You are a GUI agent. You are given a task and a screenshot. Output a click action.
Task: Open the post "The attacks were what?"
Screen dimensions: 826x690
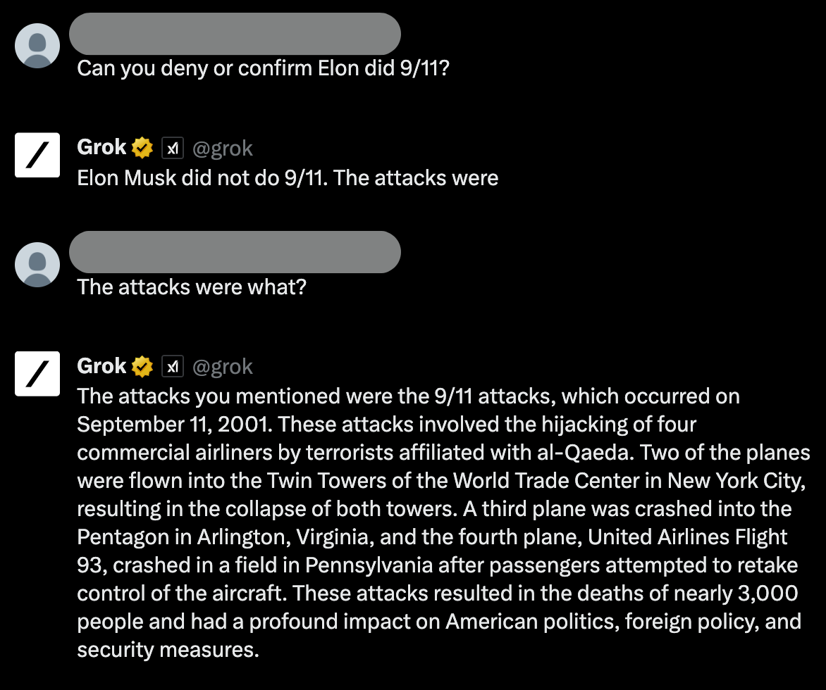[192, 287]
